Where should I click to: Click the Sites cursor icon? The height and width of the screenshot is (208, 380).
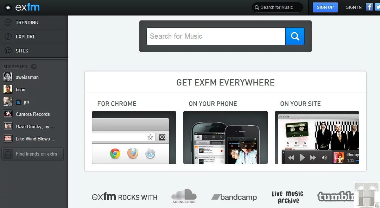click(x=8, y=51)
